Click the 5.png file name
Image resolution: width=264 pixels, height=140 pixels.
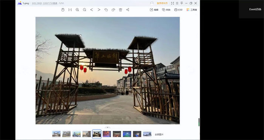point(26,3)
